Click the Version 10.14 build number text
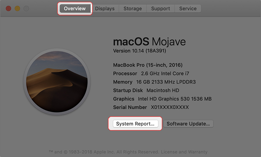 tap(139, 51)
